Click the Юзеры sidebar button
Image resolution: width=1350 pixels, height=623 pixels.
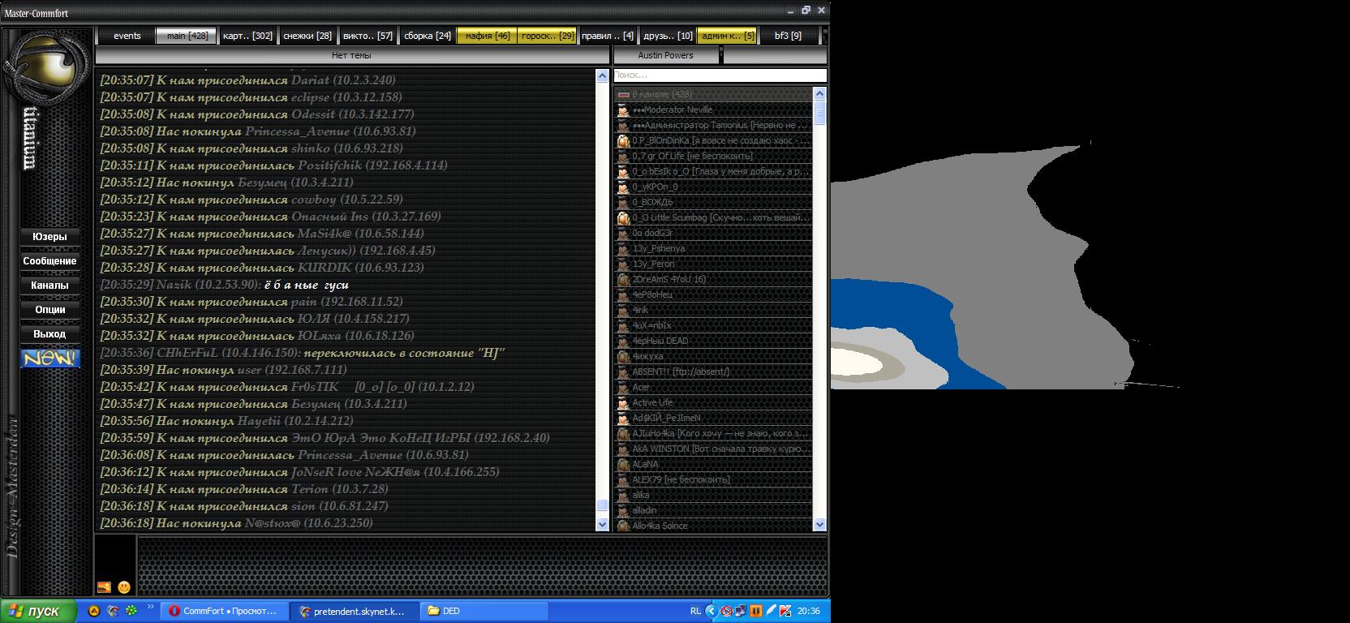point(49,237)
